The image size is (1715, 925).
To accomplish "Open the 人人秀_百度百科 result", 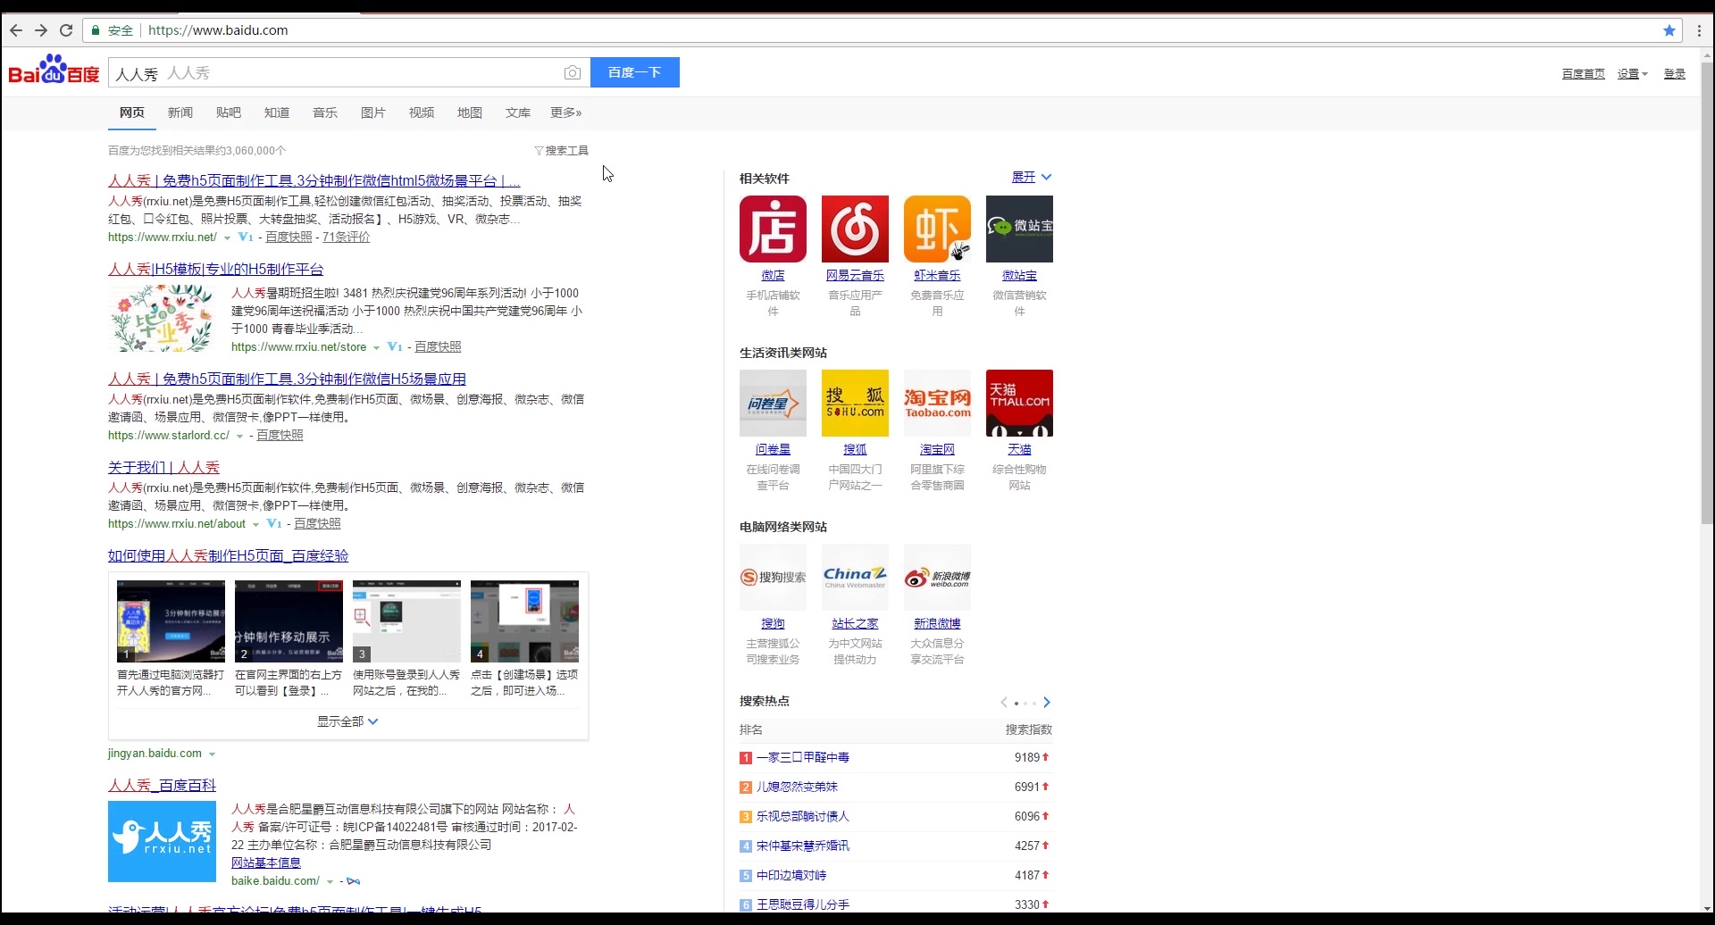I will pyautogui.click(x=162, y=785).
